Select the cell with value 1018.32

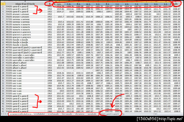tap(166, 14)
